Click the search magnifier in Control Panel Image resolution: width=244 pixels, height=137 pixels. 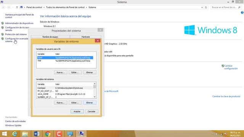[x=239, y=7]
